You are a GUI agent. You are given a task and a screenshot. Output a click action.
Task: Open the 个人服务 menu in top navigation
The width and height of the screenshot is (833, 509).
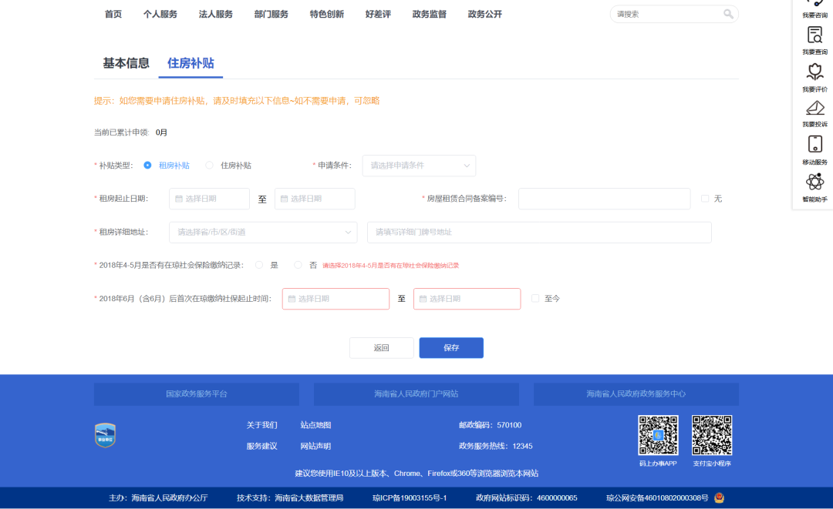click(x=160, y=13)
